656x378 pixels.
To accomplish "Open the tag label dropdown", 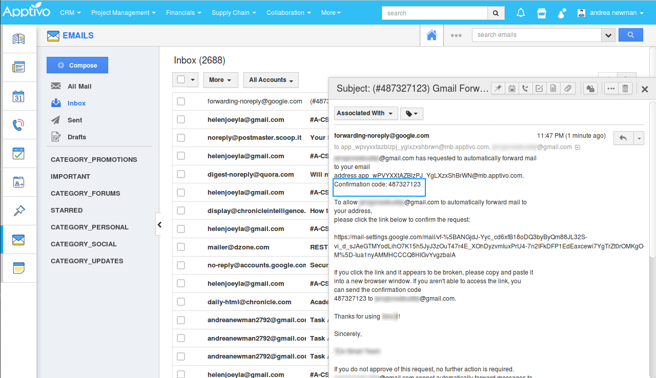I will (x=411, y=114).
